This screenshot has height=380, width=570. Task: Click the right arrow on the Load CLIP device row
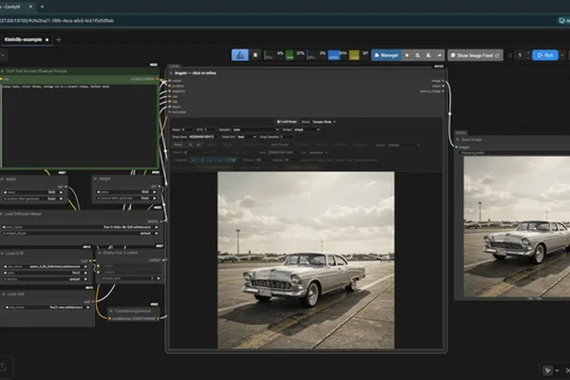tap(85, 279)
